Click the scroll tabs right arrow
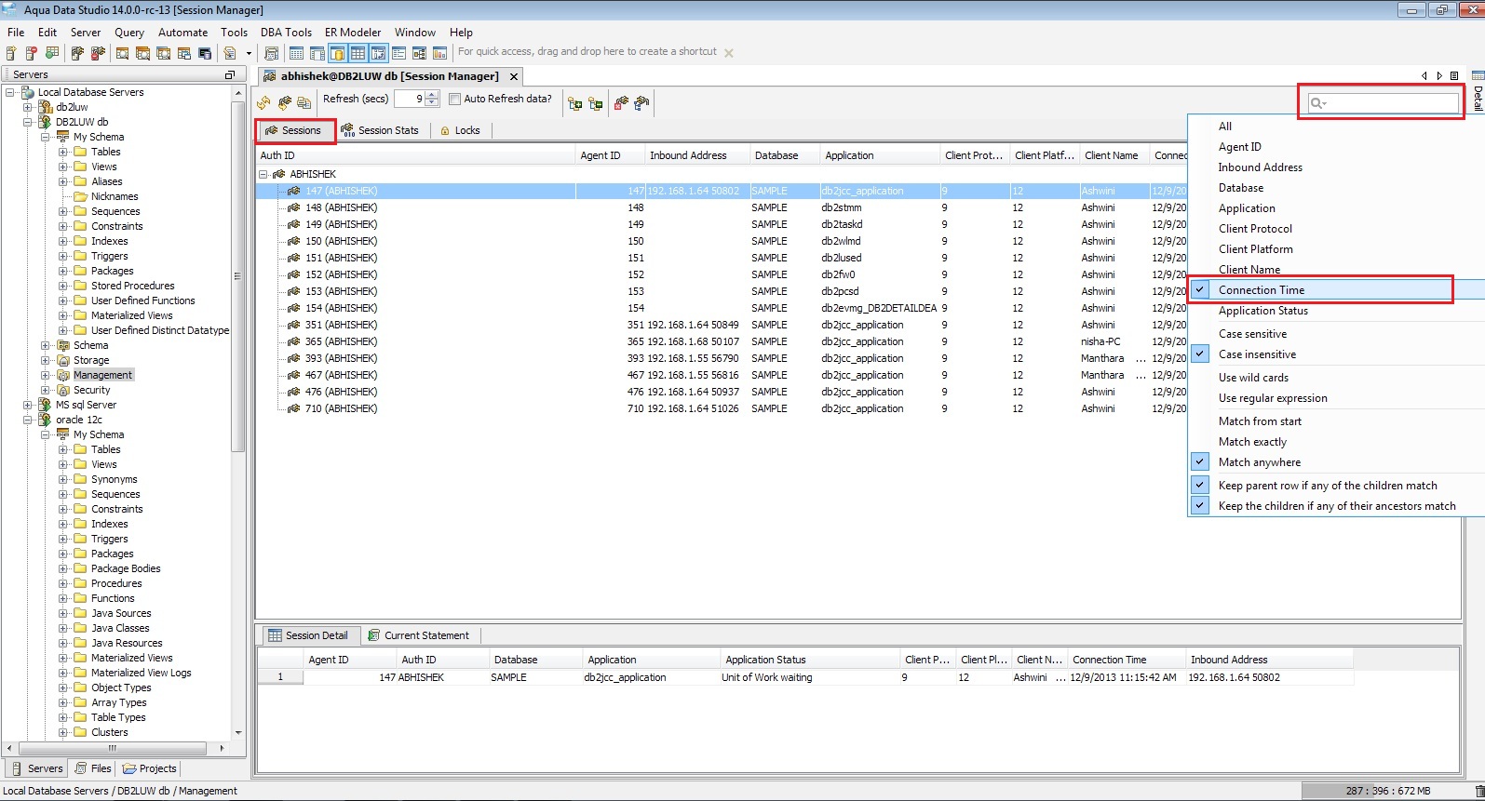 [1439, 76]
